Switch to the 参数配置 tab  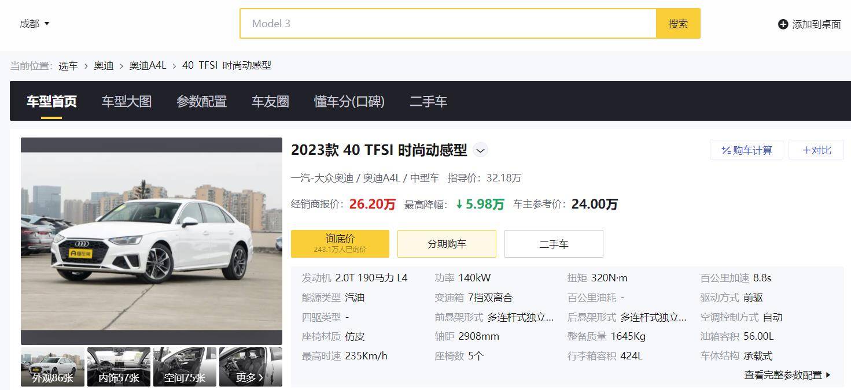[201, 101]
